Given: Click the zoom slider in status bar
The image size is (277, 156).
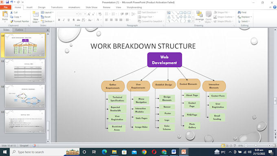Looking at the screenshot, I should point(256,145).
